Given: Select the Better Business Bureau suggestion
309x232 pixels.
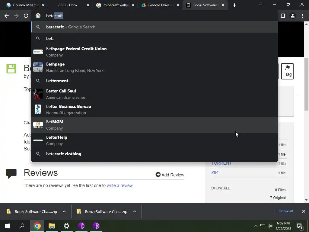Looking at the screenshot, I should coord(154,109).
